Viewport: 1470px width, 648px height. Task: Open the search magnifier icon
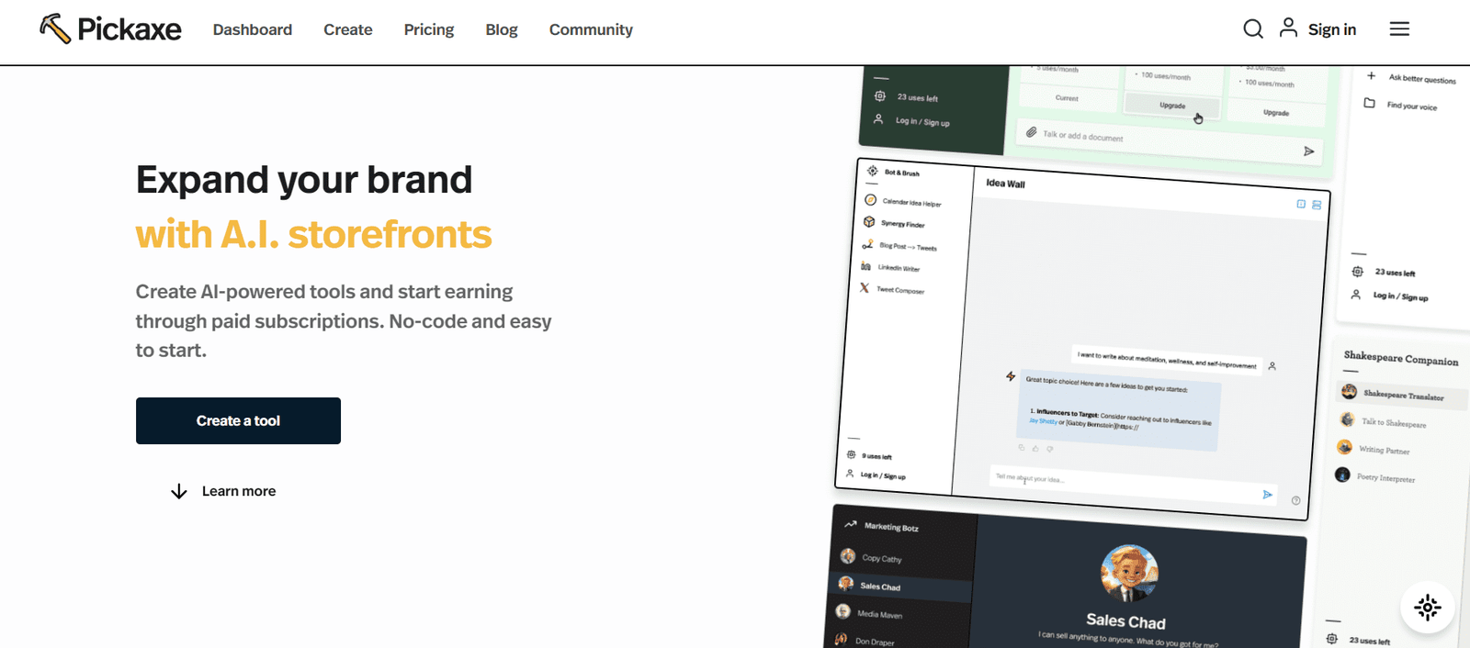tap(1252, 29)
